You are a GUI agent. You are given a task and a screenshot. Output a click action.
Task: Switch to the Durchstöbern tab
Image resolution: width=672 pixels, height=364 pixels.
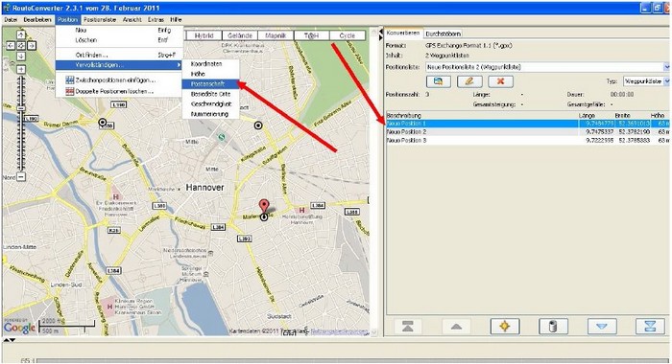(x=443, y=34)
